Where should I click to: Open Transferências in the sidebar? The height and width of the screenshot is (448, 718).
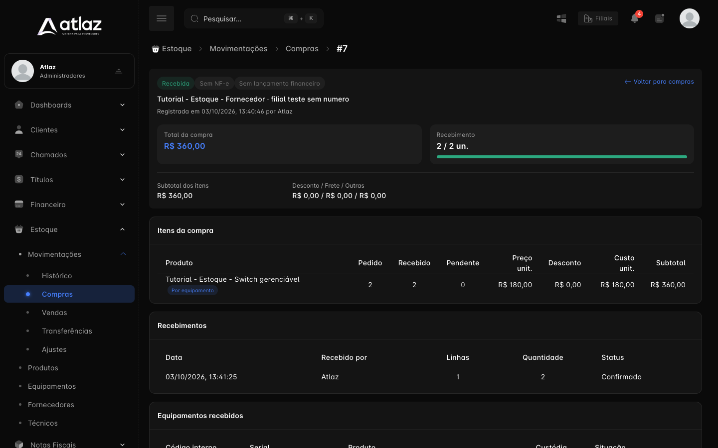point(67,331)
